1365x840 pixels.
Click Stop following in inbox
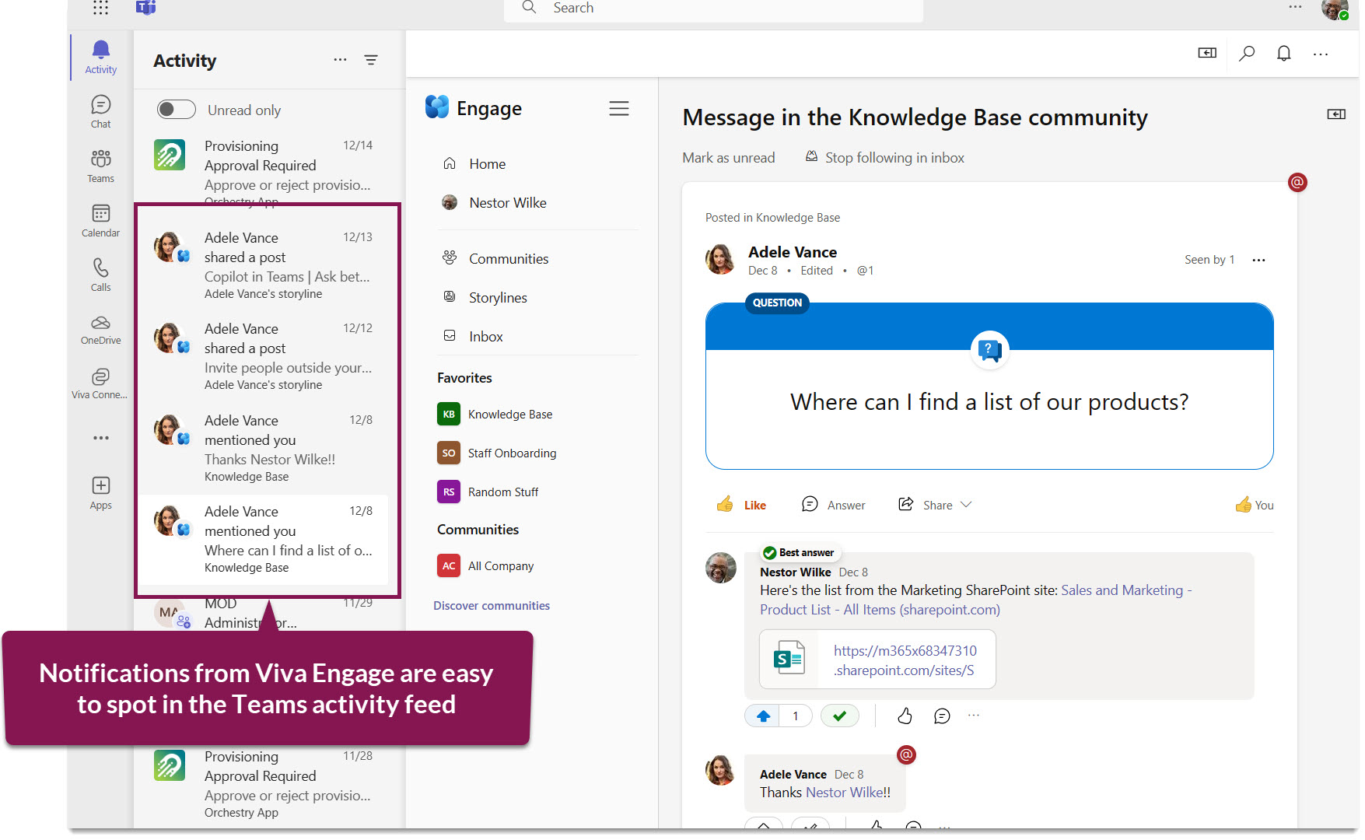tap(894, 157)
